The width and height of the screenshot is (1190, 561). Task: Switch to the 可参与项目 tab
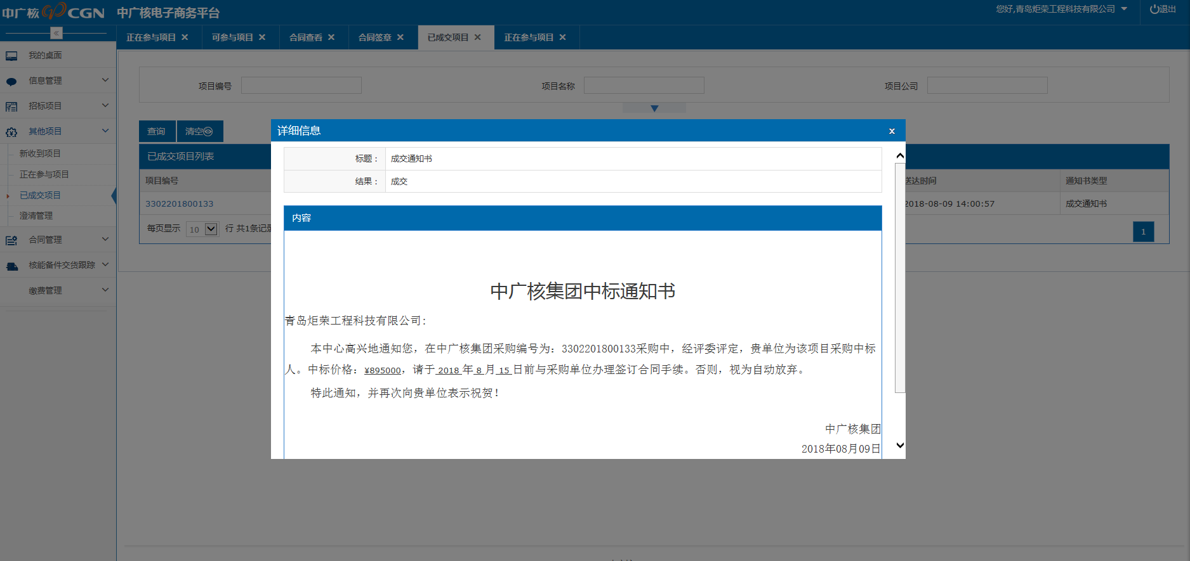coord(232,37)
